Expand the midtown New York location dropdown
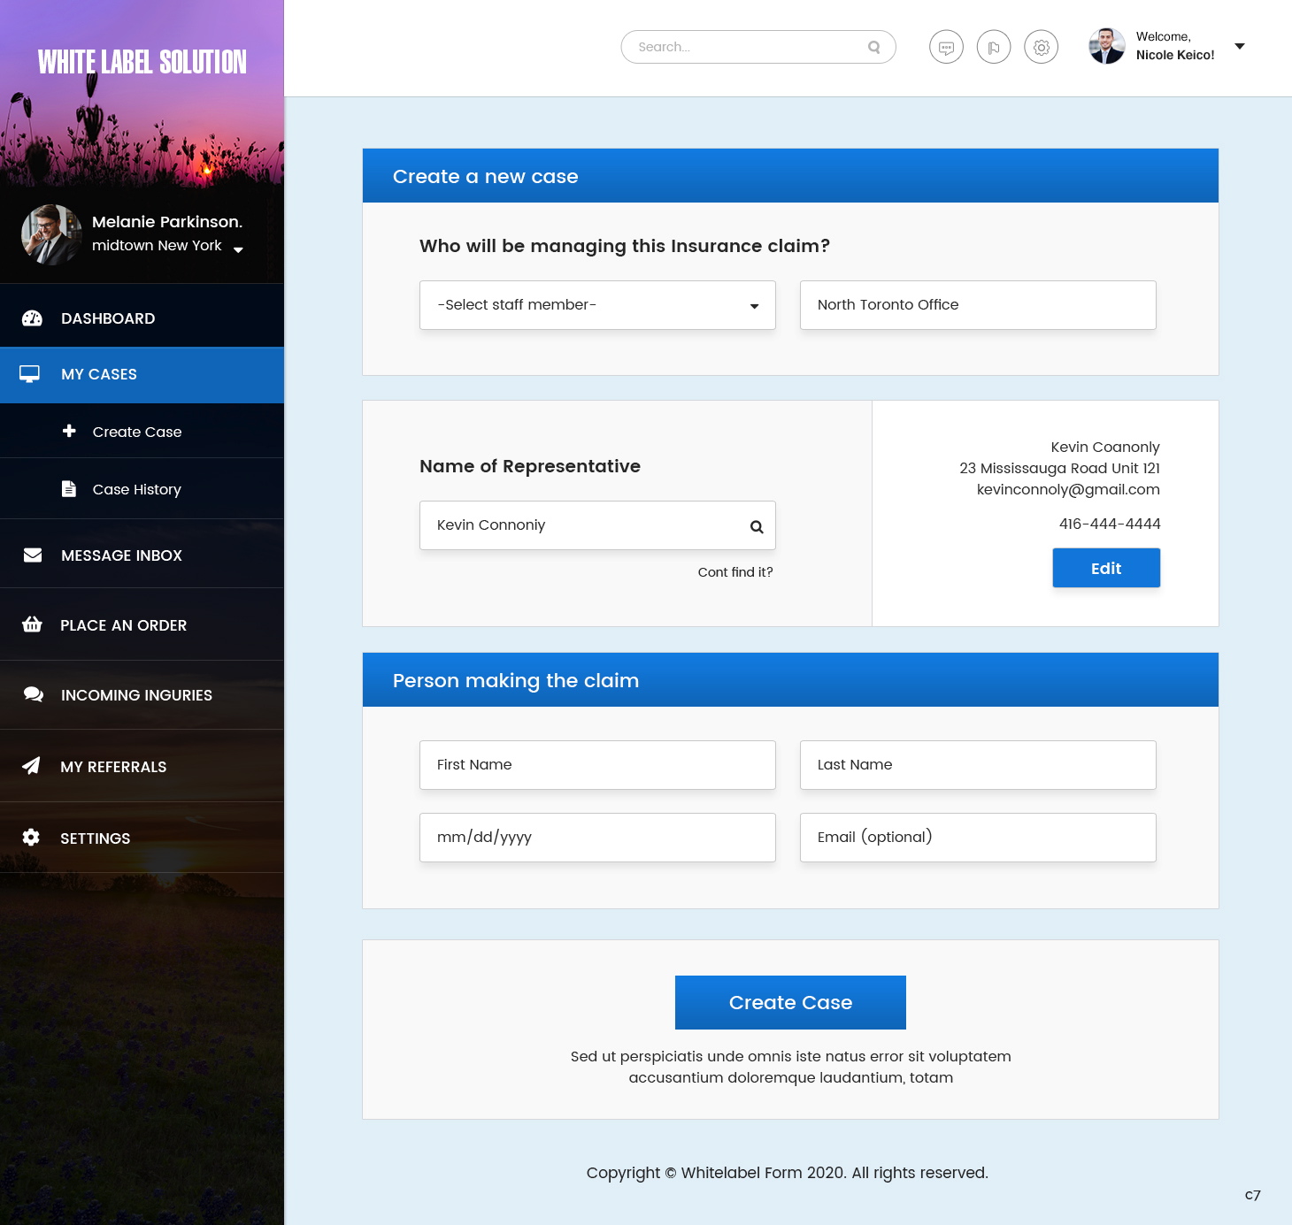The height and width of the screenshot is (1225, 1292). coord(238,249)
